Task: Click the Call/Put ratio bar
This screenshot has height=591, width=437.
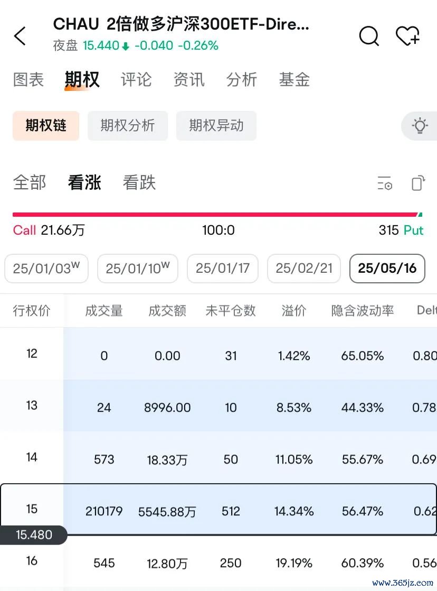Action: (217, 215)
